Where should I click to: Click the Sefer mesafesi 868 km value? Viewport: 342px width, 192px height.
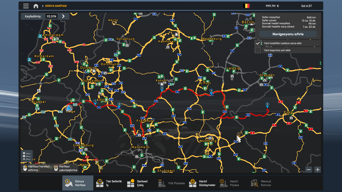[x=311, y=17]
